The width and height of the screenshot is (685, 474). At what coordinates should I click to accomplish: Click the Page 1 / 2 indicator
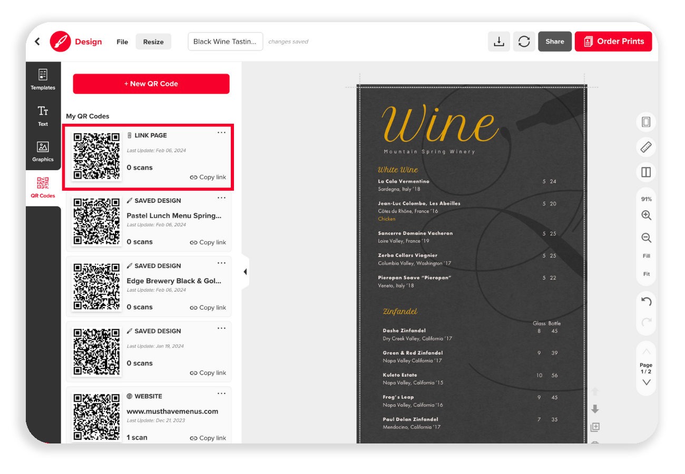[x=646, y=368]
